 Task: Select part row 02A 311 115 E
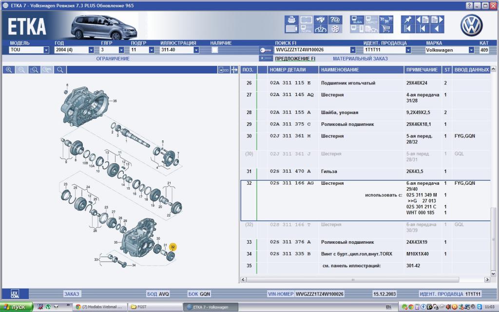tap(365, 83)
